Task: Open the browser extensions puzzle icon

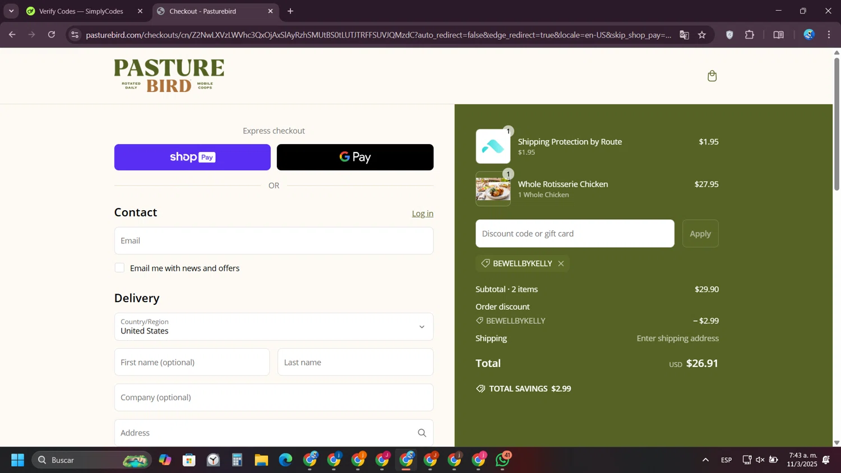Action: [x=750, y=35]
